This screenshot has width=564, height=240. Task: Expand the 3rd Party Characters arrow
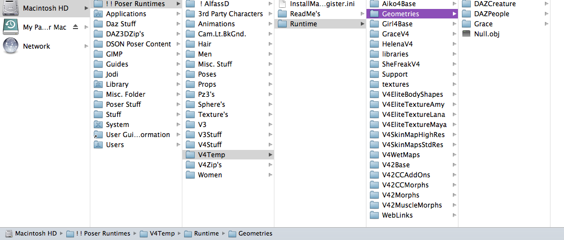tap(270, 14)
